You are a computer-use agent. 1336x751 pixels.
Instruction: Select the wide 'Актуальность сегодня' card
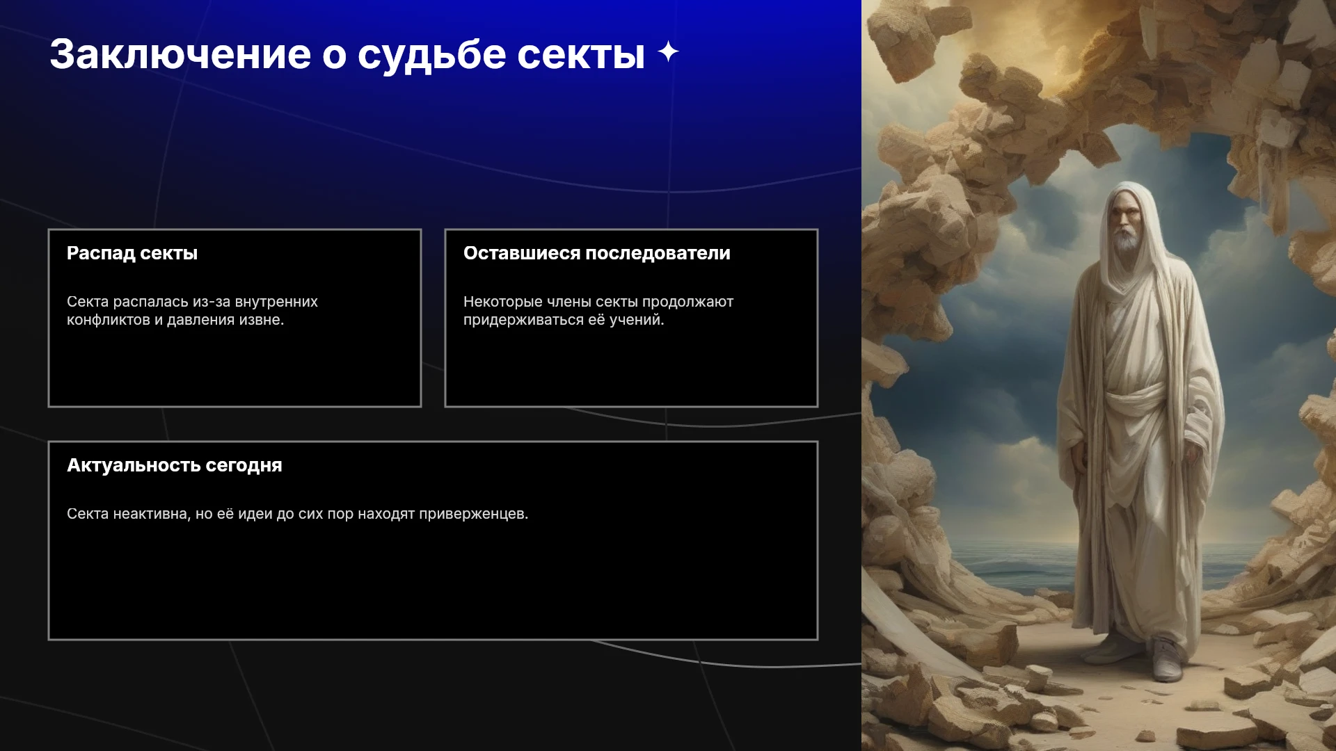pos(433,540)
